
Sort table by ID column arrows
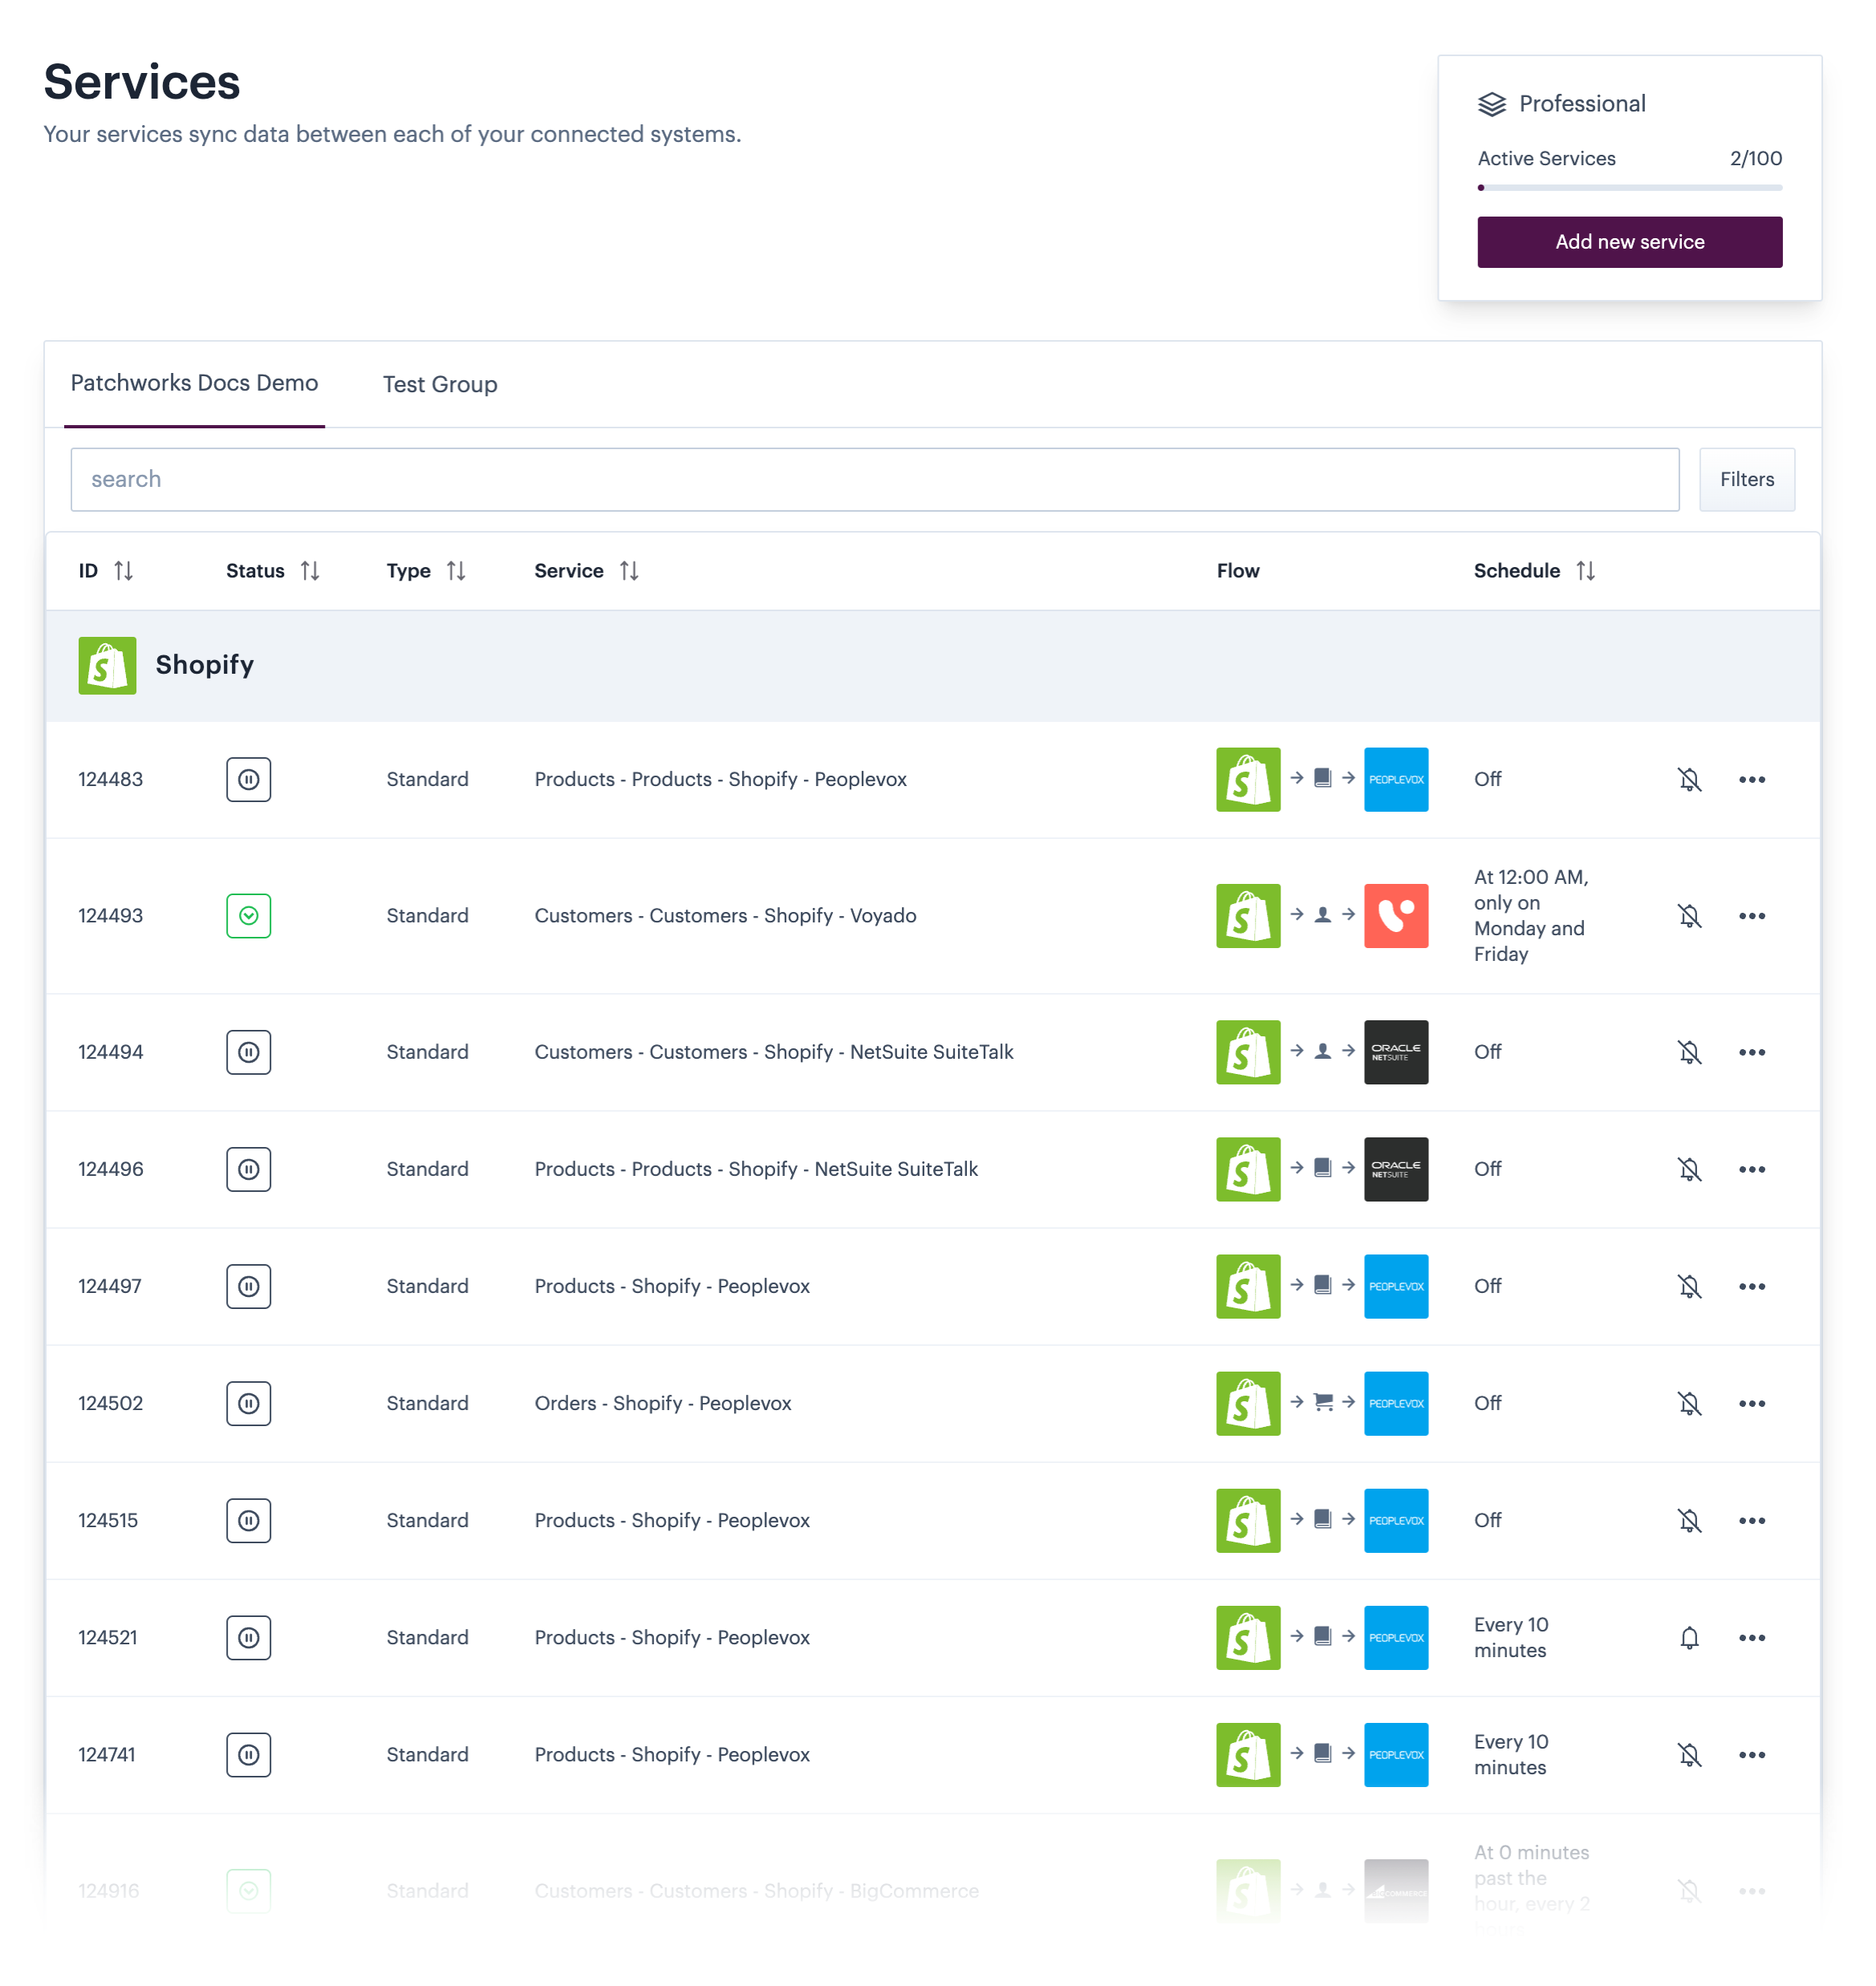click(x=123, y=571)
